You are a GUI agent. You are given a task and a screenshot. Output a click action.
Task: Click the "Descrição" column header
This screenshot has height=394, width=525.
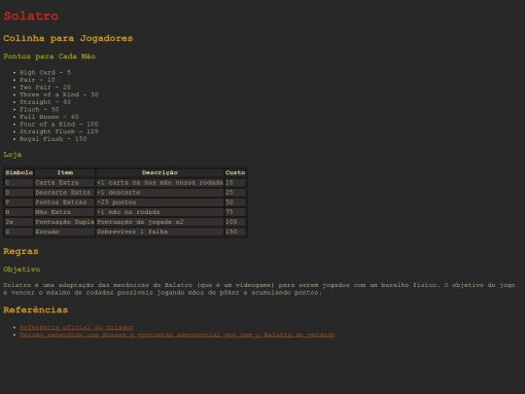click(159, 172)
